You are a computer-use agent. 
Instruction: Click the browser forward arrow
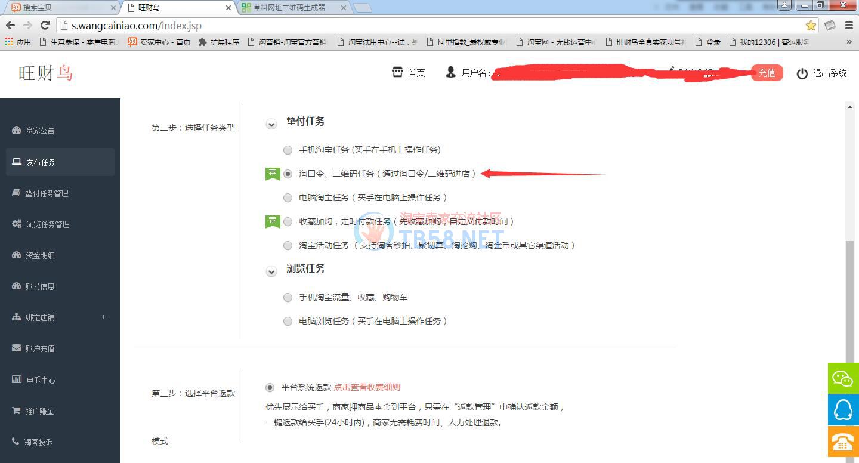tap(27, 26)
